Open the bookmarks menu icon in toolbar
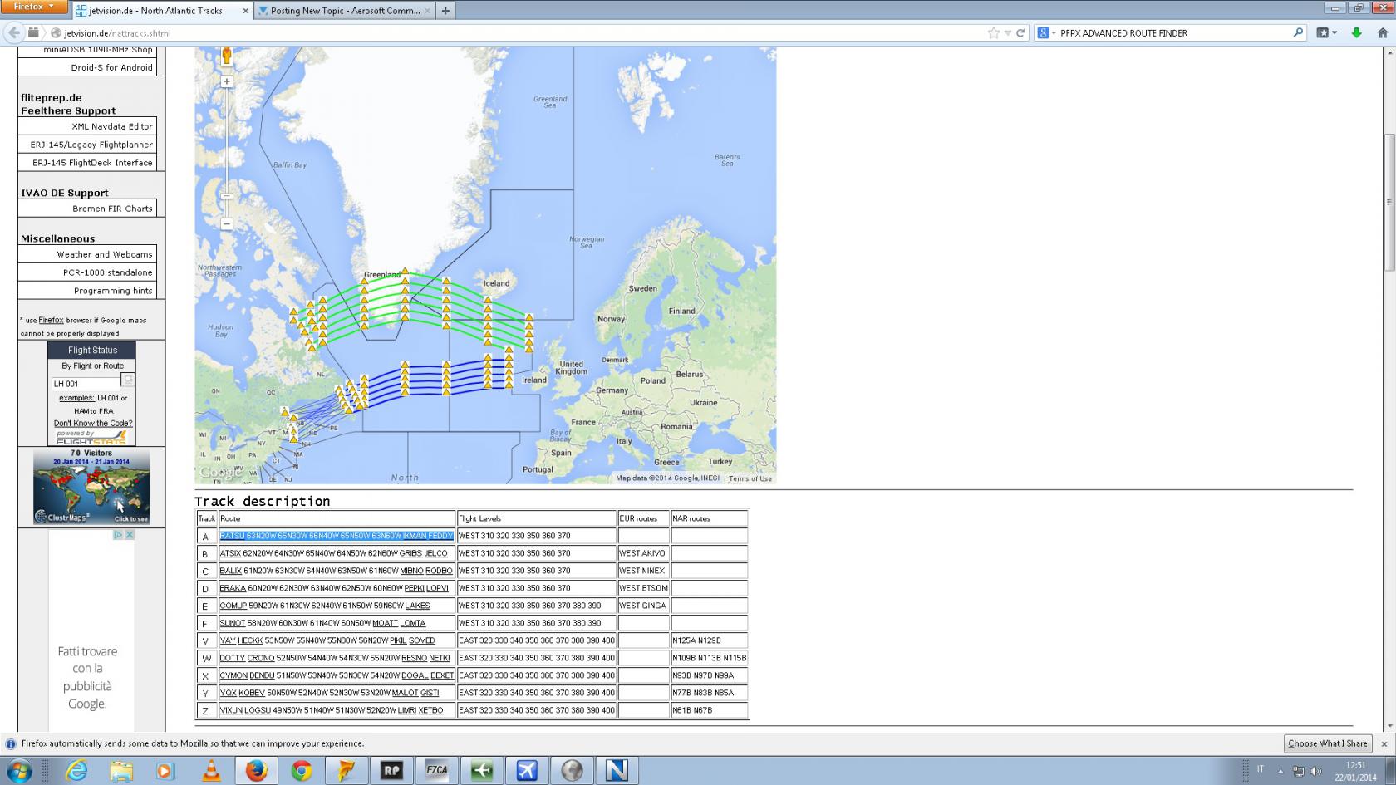This screenshot has height=785, width=1396. pos(1326,33)
